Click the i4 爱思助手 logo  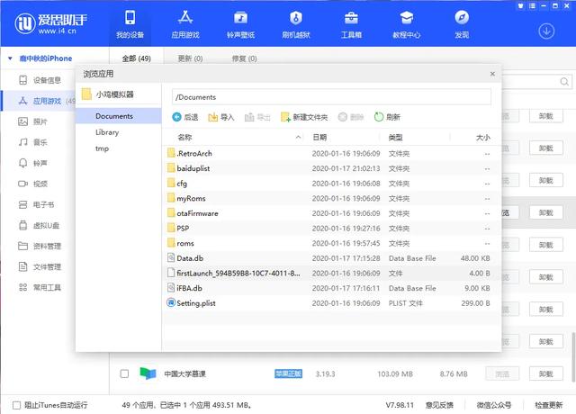click(50, 24)
